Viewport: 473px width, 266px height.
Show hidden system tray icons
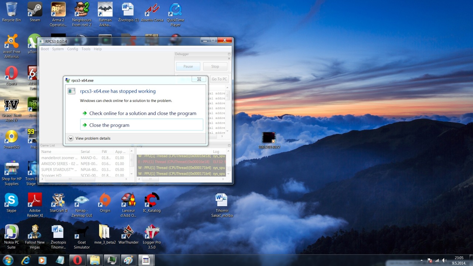(x=422, y=260)
